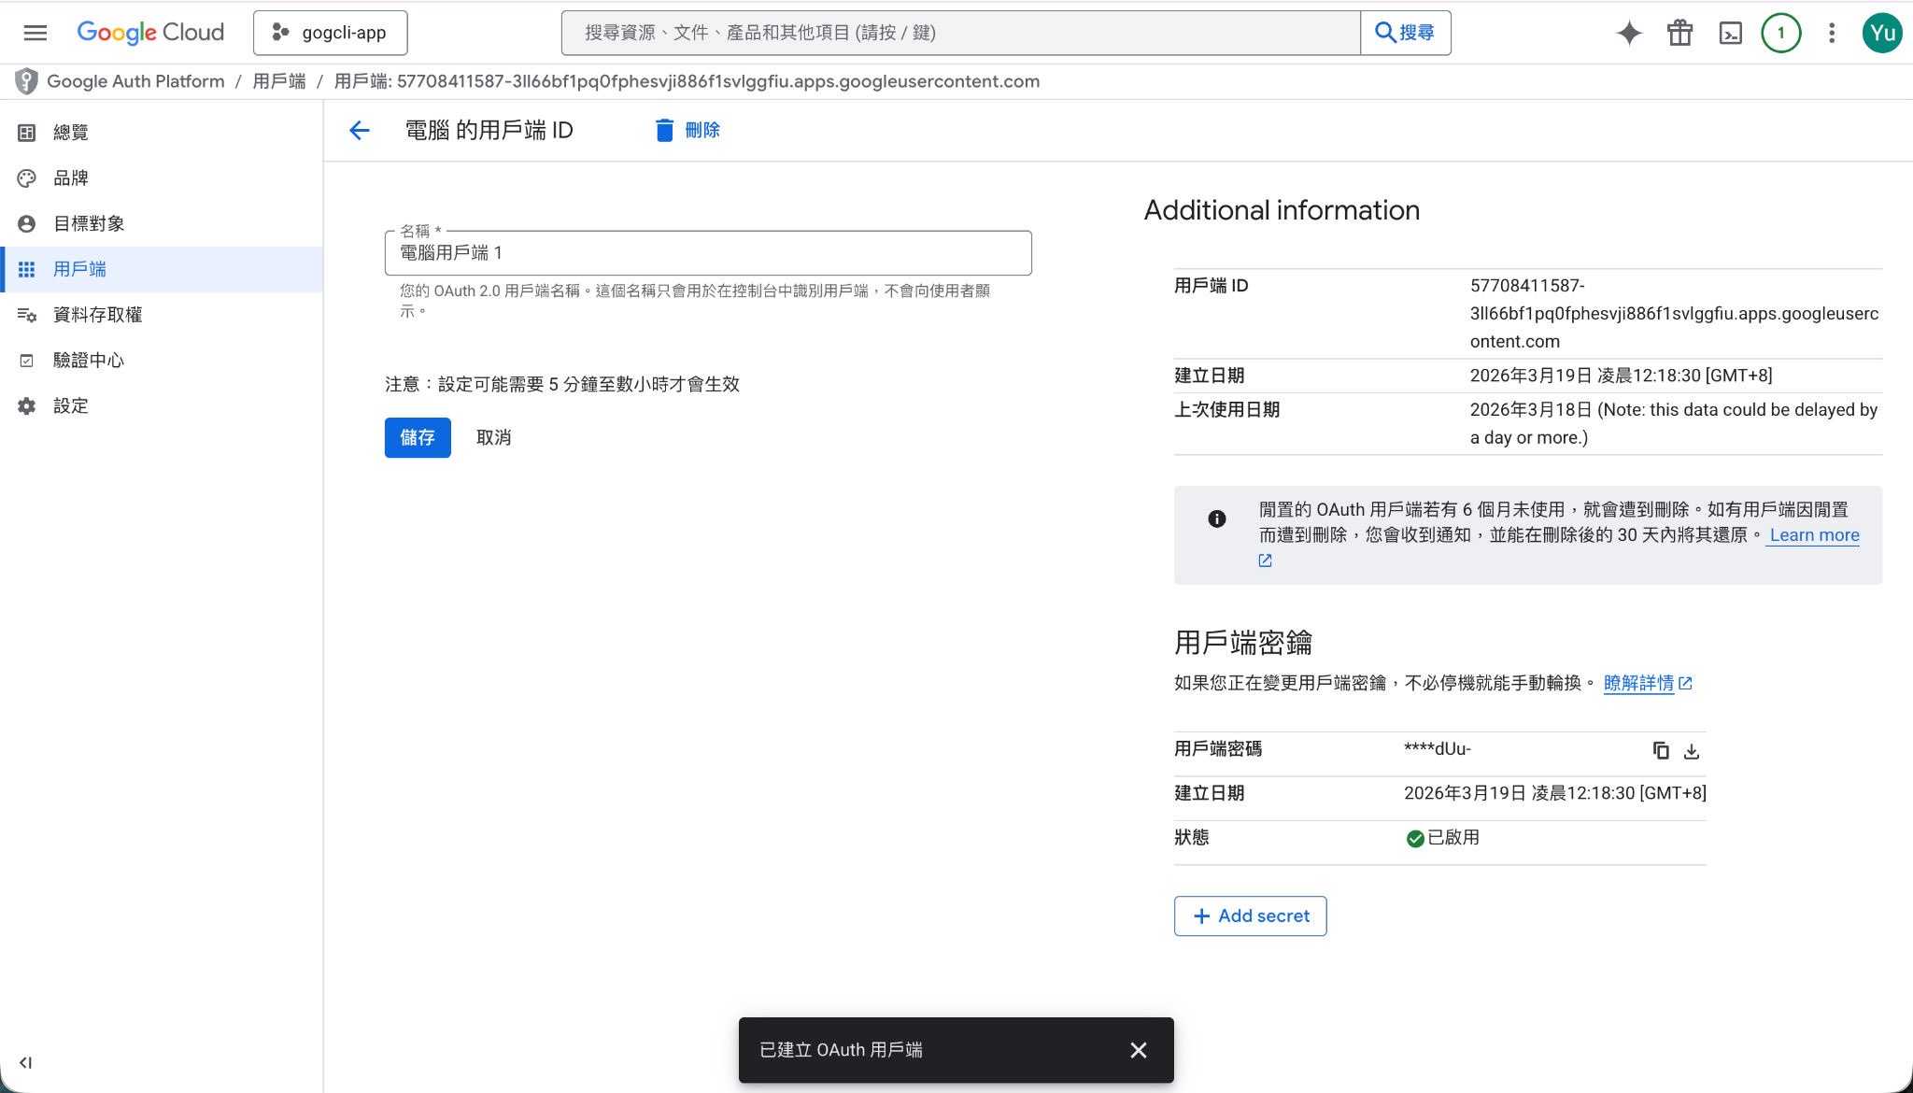
Task: Click the 儲存 save button
Action: (418, 437)
